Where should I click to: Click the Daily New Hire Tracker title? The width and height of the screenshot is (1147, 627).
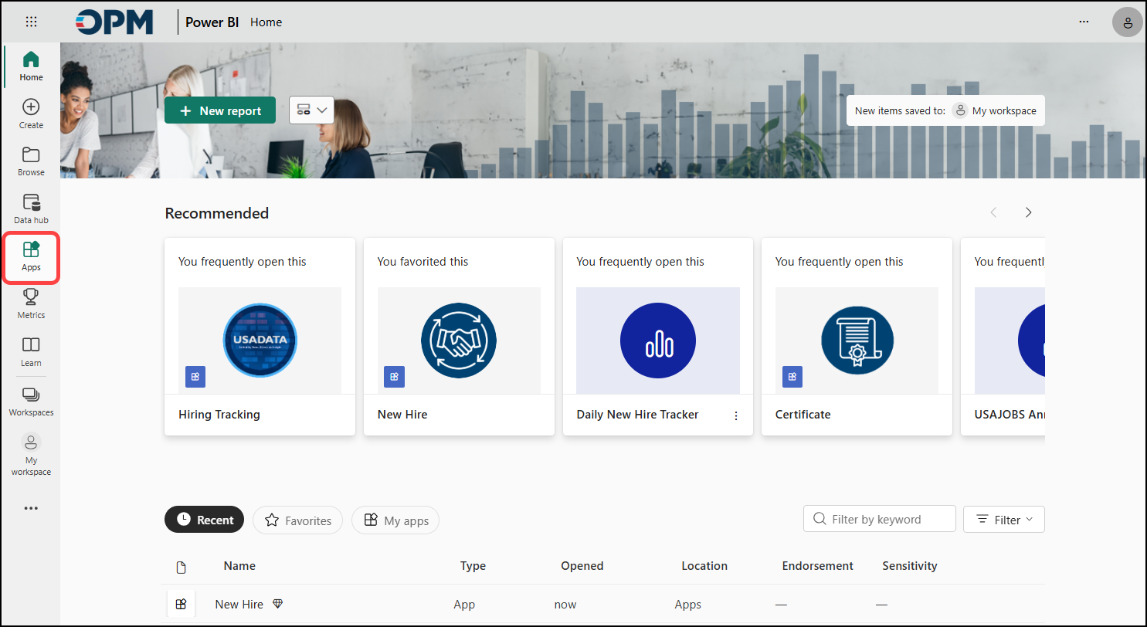[638, 415]
